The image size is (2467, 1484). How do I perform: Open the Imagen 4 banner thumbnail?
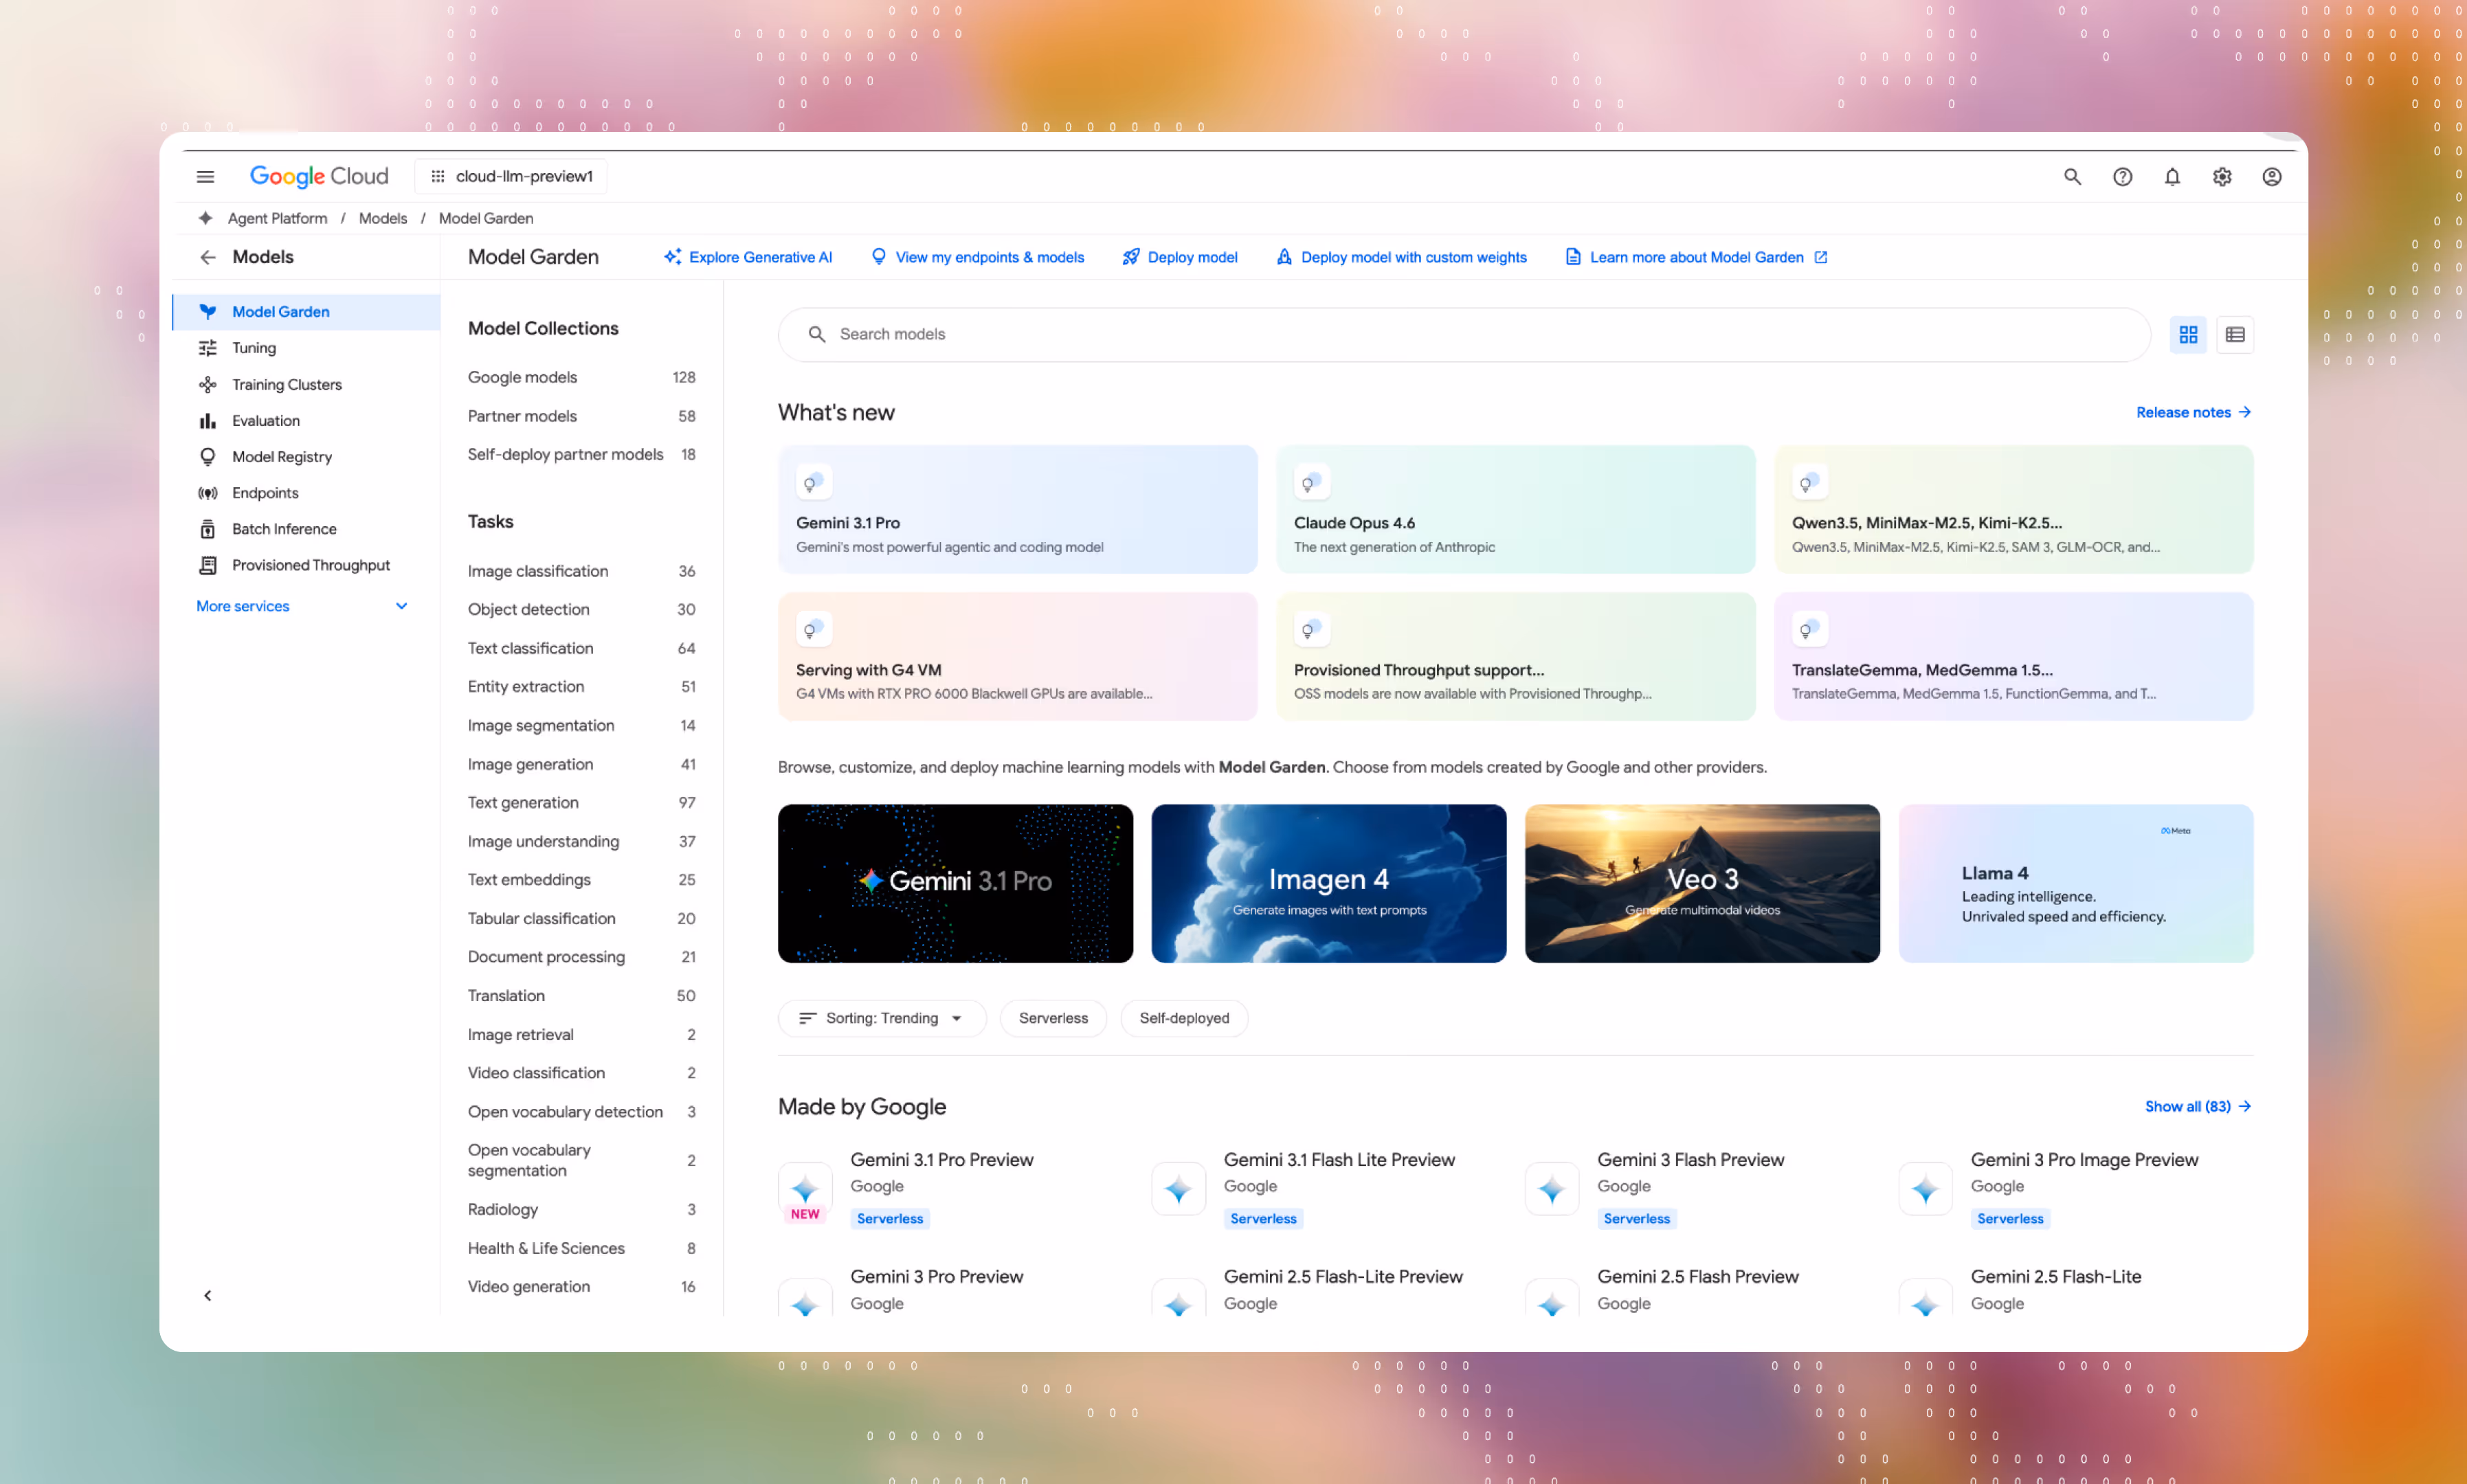(1328, 883)
